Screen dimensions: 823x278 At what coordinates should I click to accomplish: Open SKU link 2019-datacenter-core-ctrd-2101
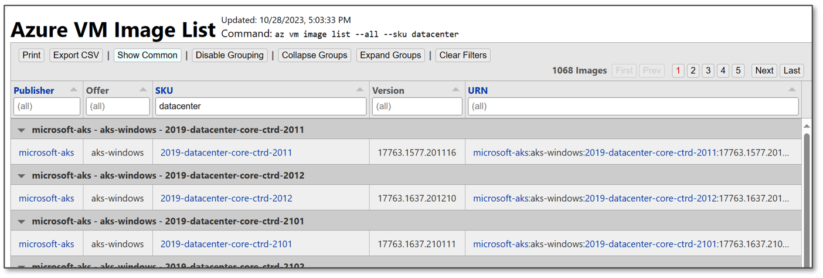pos(226,244)
